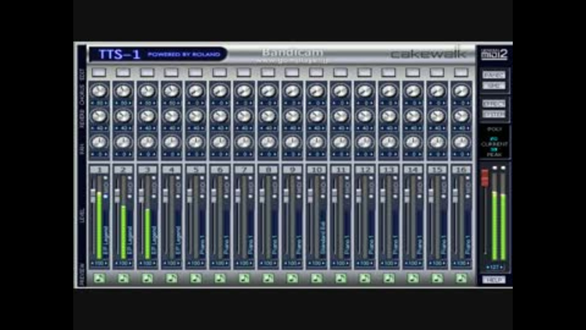Open the EDIT panel for part 1
Viewport: 586px width, 330px height.
[x=99, y=72]
